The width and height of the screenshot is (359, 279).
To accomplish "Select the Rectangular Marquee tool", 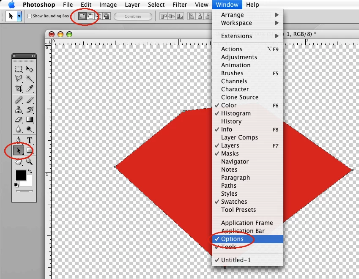I will (x=18, y=69).
